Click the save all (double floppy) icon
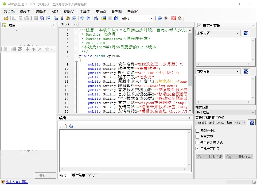This screenshot has width=257, height=185. (42, 18)
